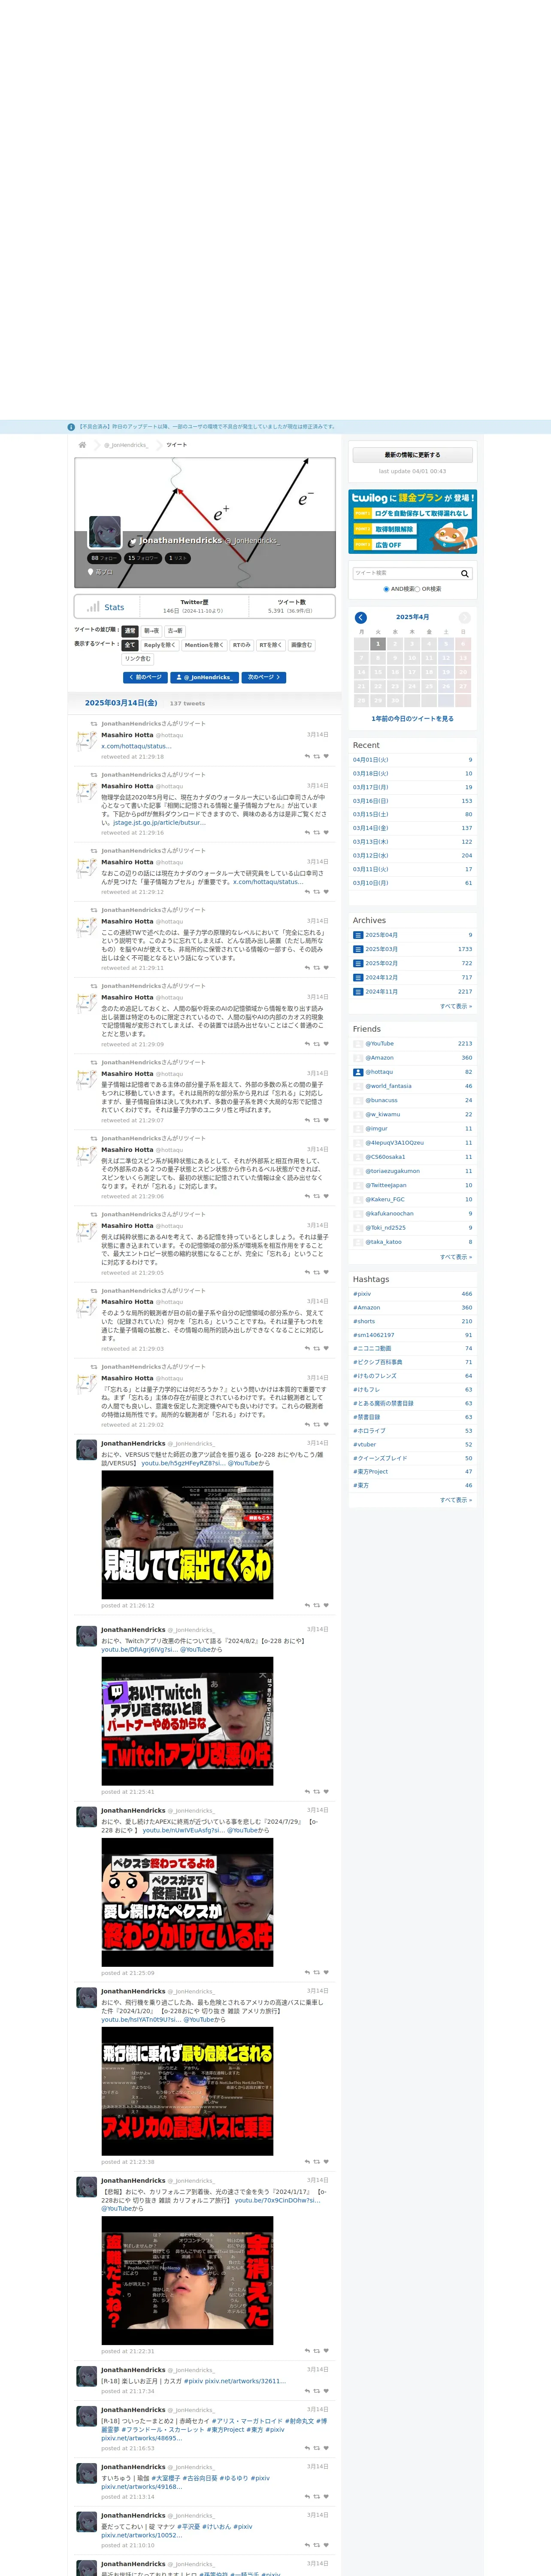
Task: Open the 見逃してて演出でくるわ video thumbnail
Action: (x=187, y=1534)
